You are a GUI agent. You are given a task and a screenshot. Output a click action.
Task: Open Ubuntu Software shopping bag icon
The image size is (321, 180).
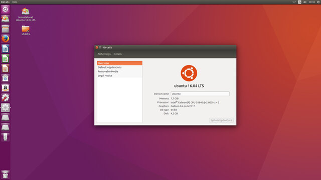pos(6,78)
